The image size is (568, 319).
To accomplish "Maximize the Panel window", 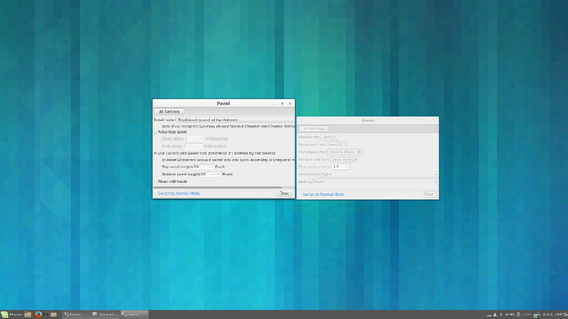I will click(x=282, y=104).
